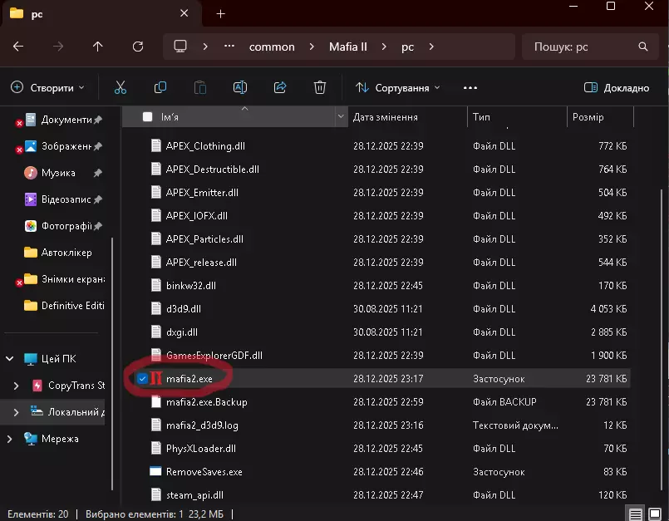This screenshot has height=521, width=669.
Task: Open the Створити dropdown
Action: (x=47, y=87)
